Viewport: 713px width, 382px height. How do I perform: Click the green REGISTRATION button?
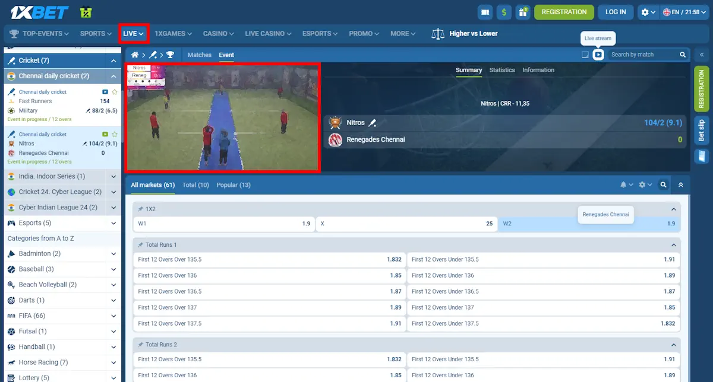pos(564,11)
